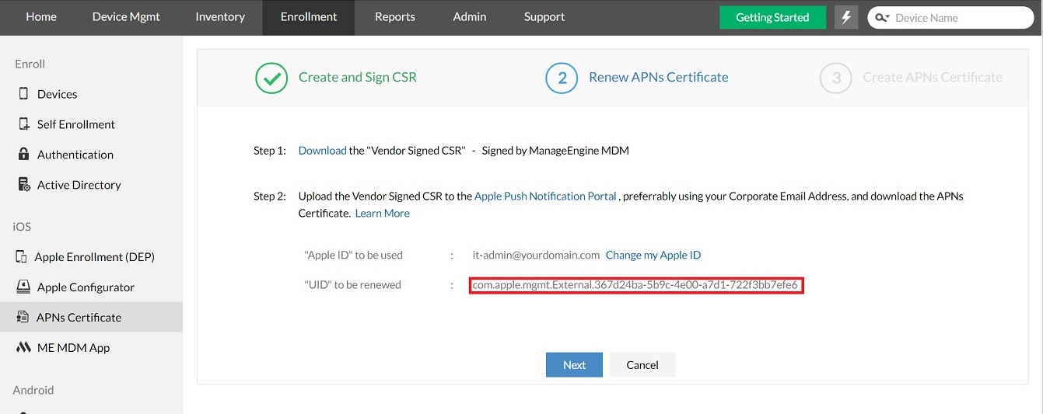
Task: Click the step 2 circle icon
Action: coord(562,78)
